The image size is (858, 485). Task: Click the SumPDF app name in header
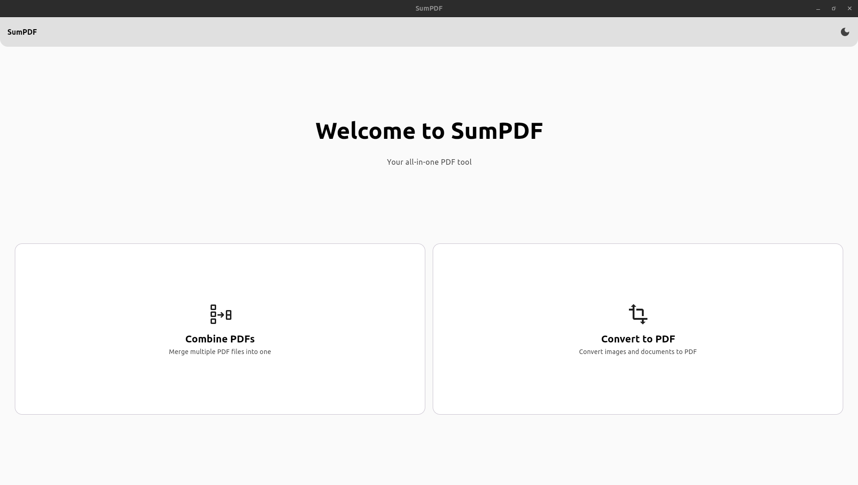pyautogui.click(x=22, y=32)
